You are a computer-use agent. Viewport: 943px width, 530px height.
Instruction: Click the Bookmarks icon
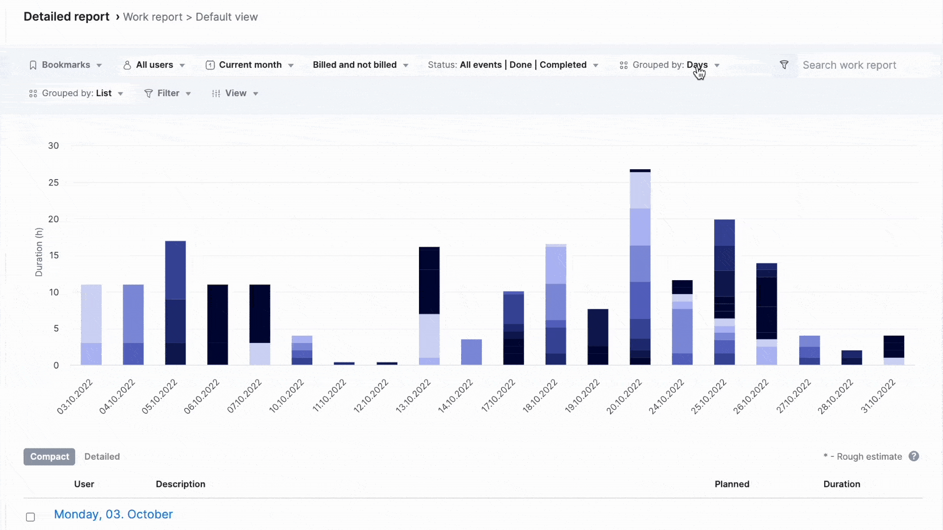(x=33, y=65)
